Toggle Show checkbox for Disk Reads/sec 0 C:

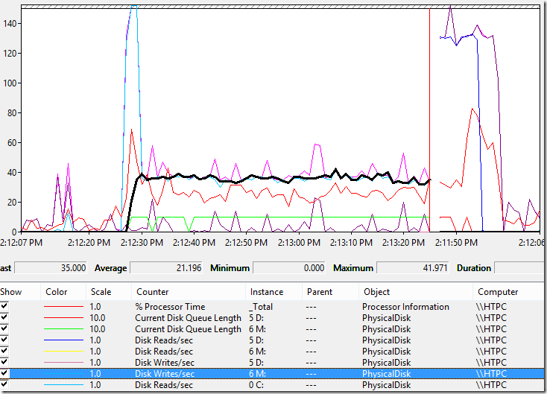[4, 384]
